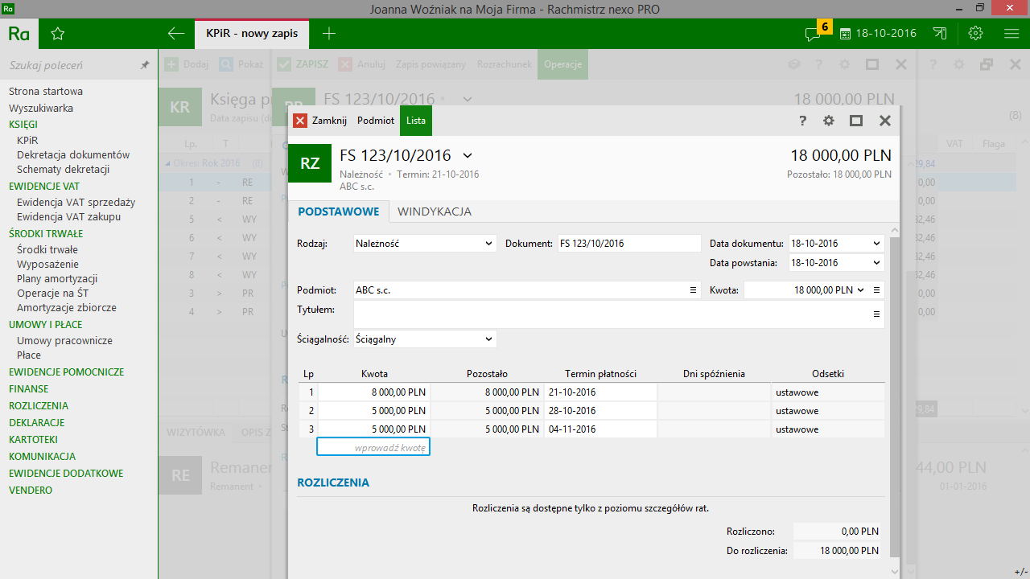Click the back arrow navigation icon

tap(175, 34)
